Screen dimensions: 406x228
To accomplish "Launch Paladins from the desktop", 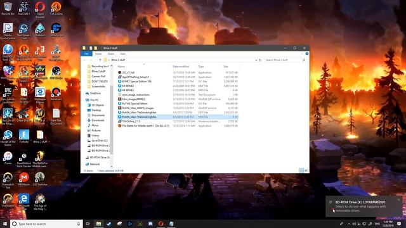I will [40, 30].
